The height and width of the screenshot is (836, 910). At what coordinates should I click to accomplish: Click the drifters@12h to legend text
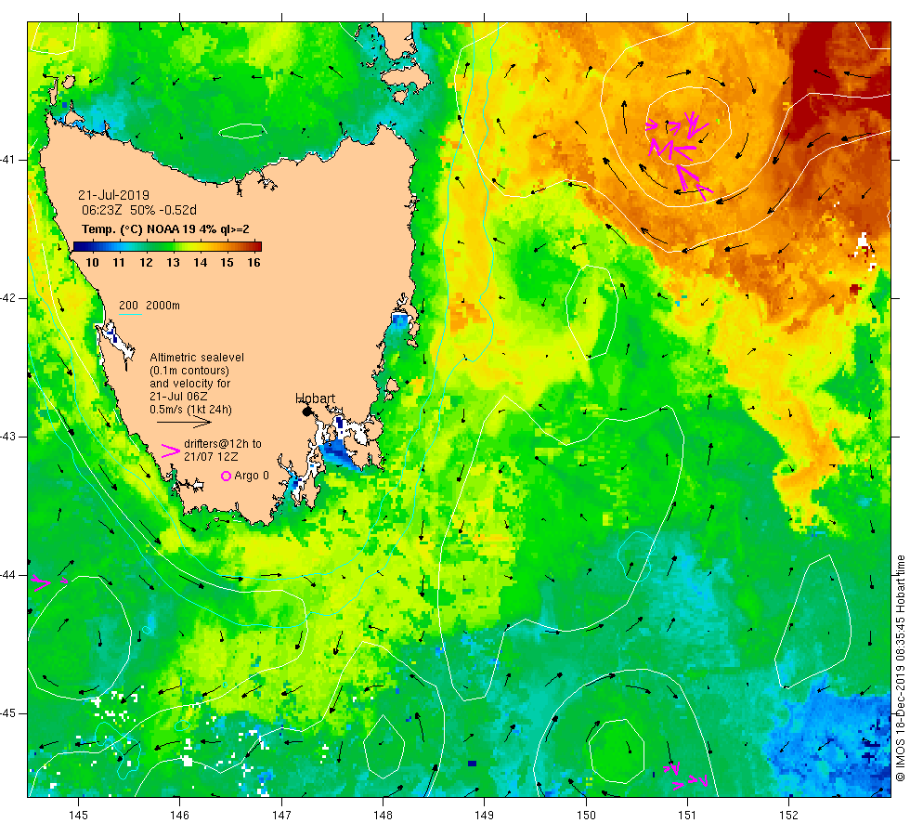pos(223,444)
